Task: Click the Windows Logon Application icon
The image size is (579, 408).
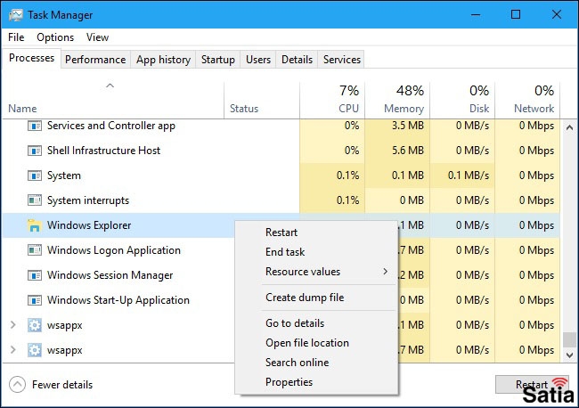Action: point(35,250)
